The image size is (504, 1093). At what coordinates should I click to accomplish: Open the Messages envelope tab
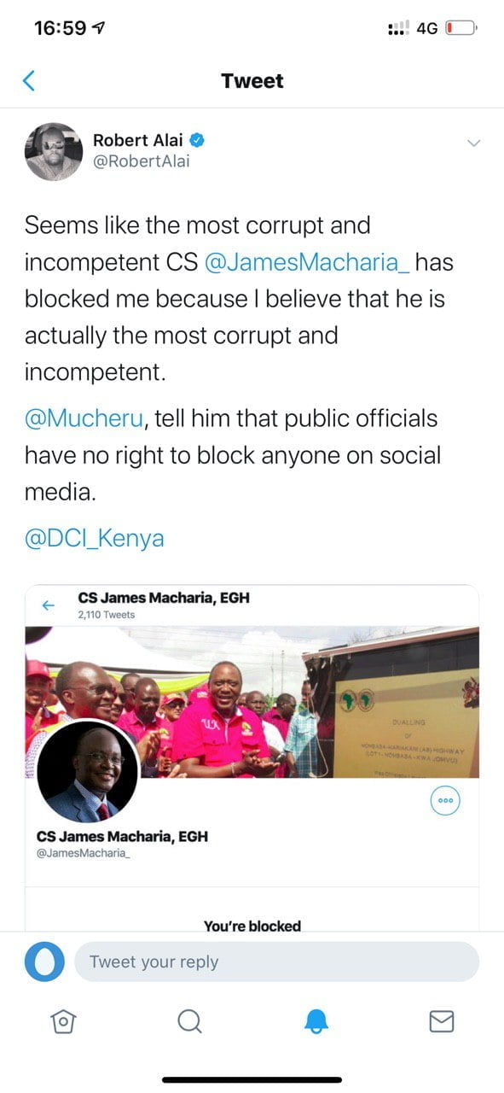click(x=441, y=1021)
